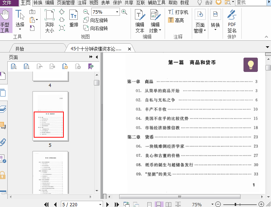Viewport: 271px width, 207px height.
Task: Open the Layers sidebar panel
Action: [3, 109]
